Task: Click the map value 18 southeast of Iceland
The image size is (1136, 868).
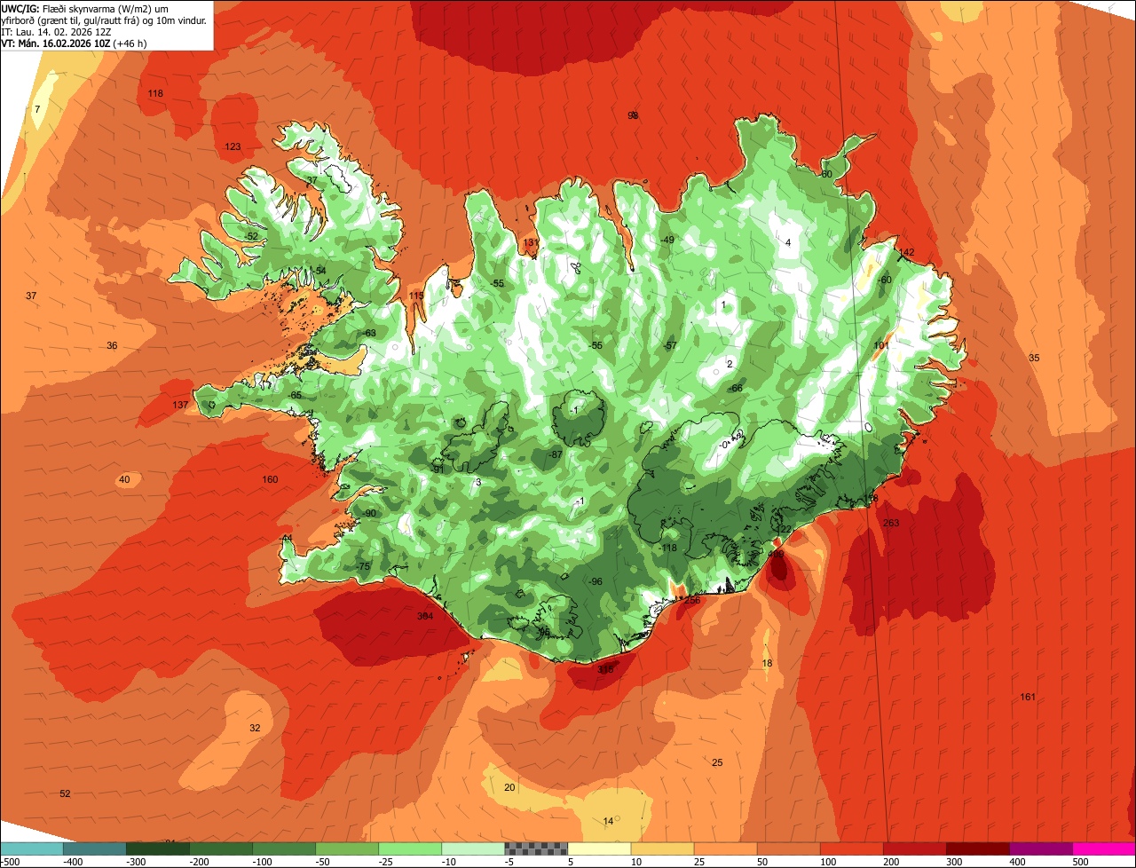Action: pos(768,664)
